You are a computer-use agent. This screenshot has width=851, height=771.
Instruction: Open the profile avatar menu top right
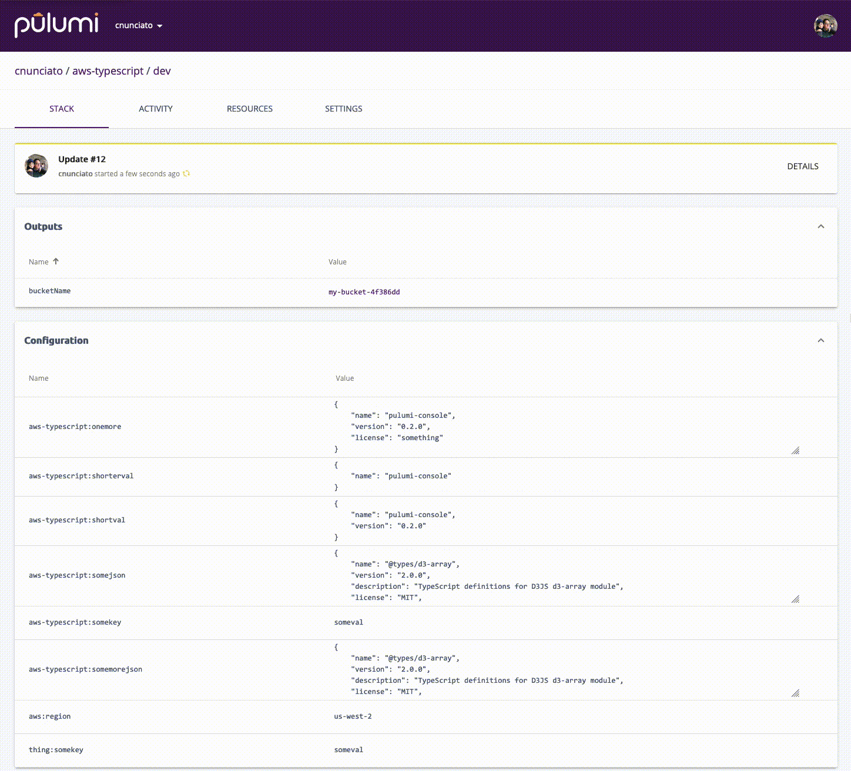pos(826,25)
